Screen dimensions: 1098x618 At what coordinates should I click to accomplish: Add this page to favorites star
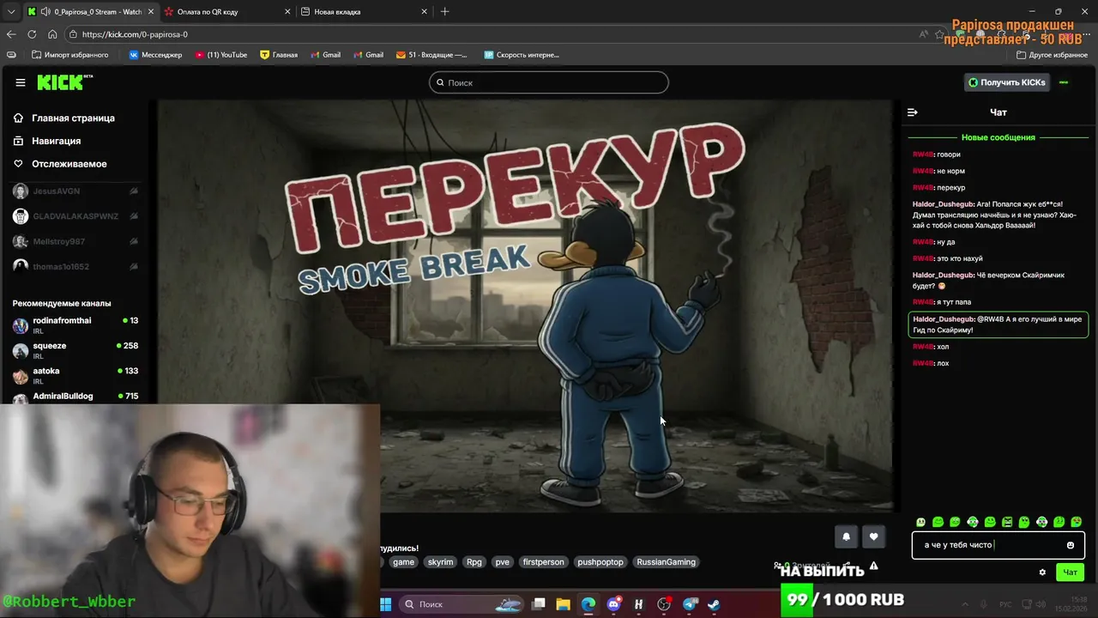coord(940,34)
